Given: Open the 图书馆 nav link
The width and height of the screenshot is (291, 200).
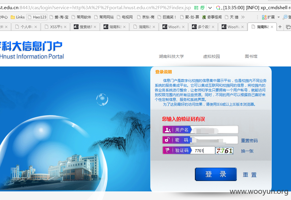Looking at the screenshot, I should (x=251, y=56).
